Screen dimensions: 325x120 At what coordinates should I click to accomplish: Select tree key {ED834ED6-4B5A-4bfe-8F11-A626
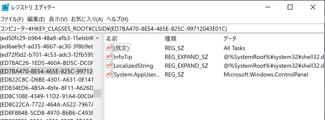(x=47, y=88)
